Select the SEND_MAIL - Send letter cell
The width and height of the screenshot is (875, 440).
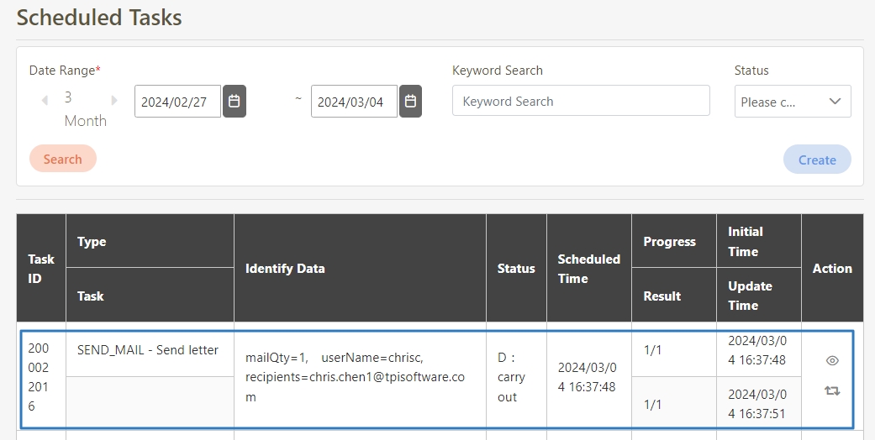pos(148,350)
